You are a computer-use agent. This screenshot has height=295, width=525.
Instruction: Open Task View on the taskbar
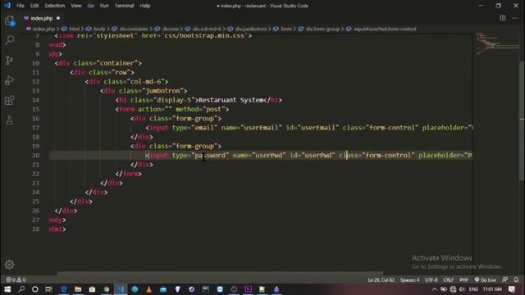[49, 289]
